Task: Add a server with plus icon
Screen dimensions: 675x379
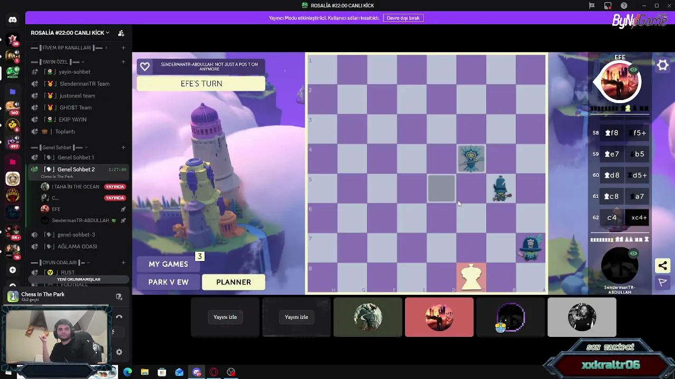Action: tap(13, 270)
